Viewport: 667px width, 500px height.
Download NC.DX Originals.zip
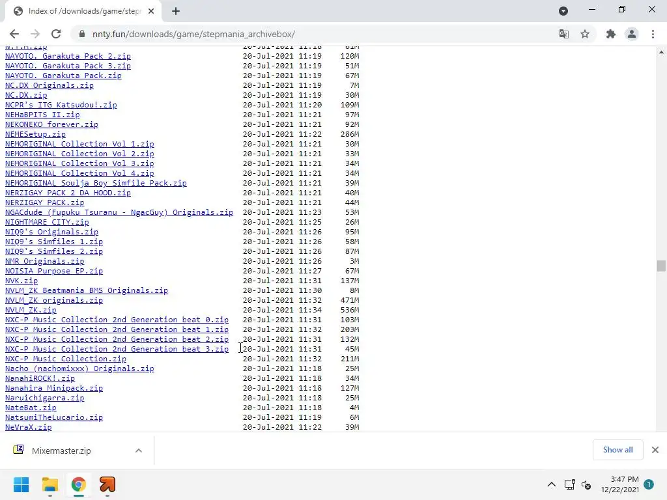[50, 85]
